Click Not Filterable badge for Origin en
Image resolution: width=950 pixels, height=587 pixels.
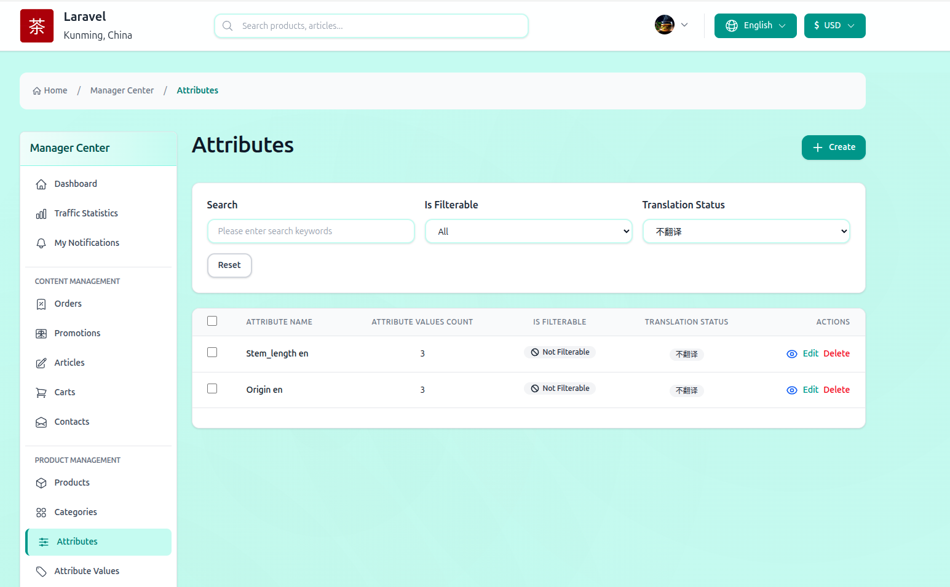coord(560,388)
